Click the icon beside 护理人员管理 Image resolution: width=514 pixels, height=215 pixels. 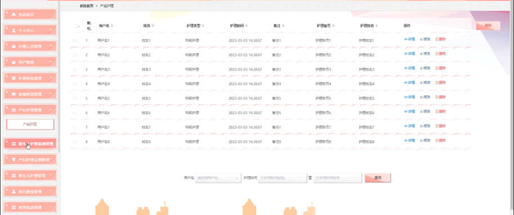tap(14, 46)
